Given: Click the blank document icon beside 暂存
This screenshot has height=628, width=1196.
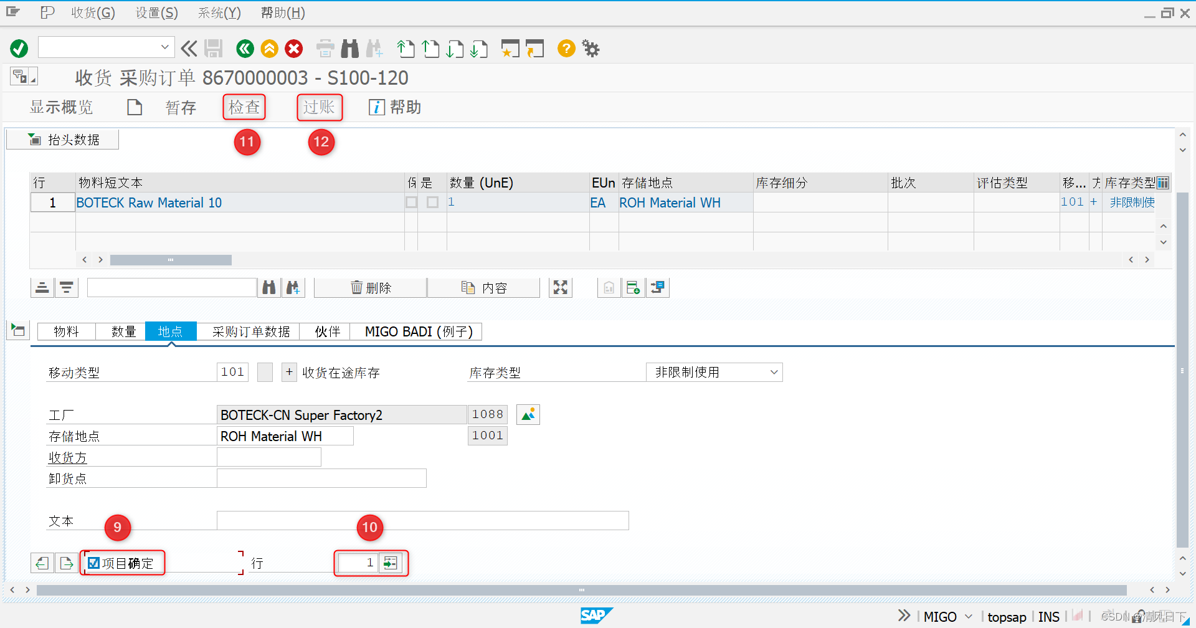Looking at the screenshot, I should click(x=135, y=107).
